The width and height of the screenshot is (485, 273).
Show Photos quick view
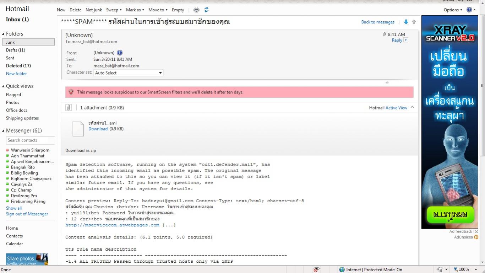13,102
